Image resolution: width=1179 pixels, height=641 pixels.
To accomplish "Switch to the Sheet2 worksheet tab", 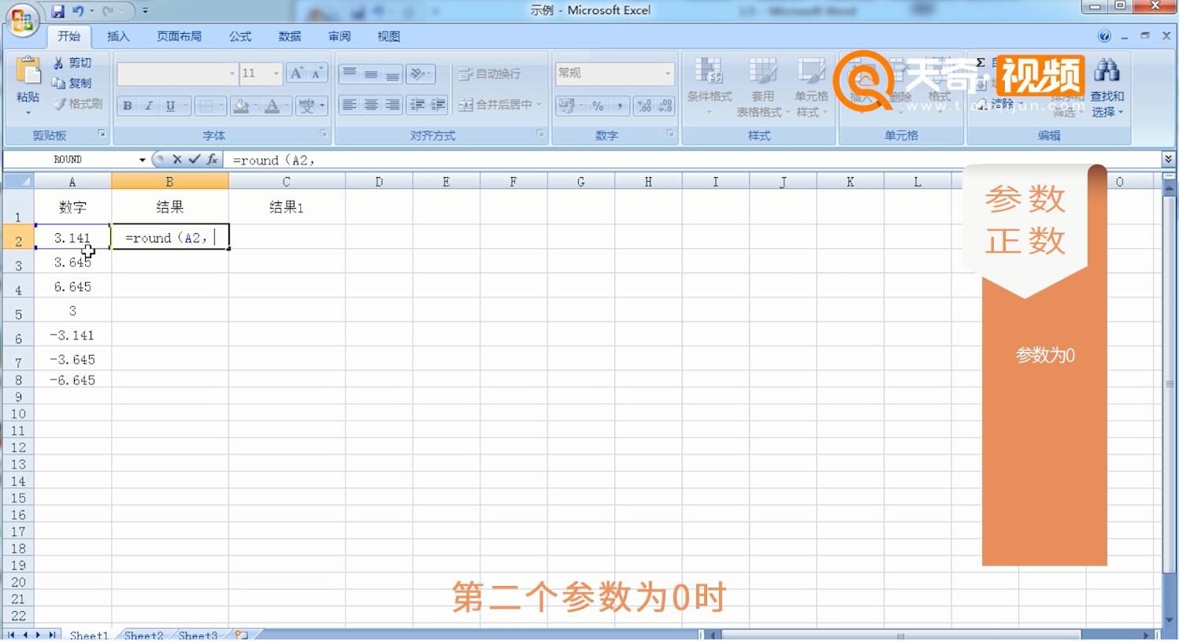I will [143, 635].
